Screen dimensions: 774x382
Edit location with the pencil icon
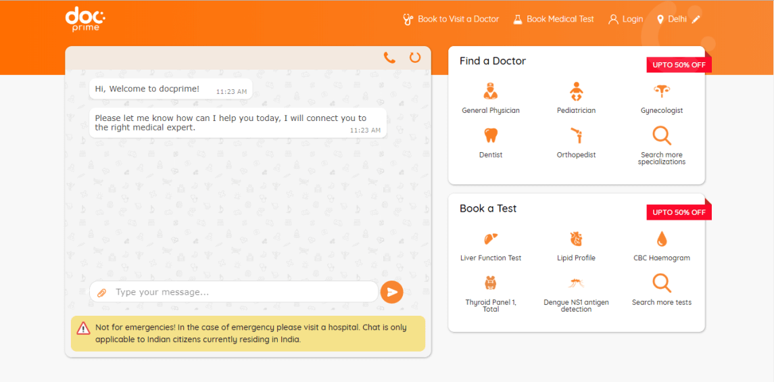[x=696, y=19]
